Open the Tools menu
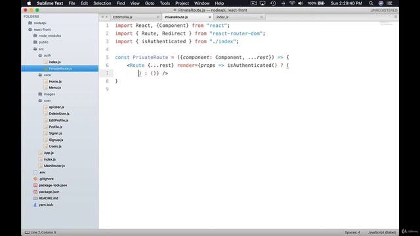The height and width of the screenshot is (236, 420). click(x=165, y=3)
